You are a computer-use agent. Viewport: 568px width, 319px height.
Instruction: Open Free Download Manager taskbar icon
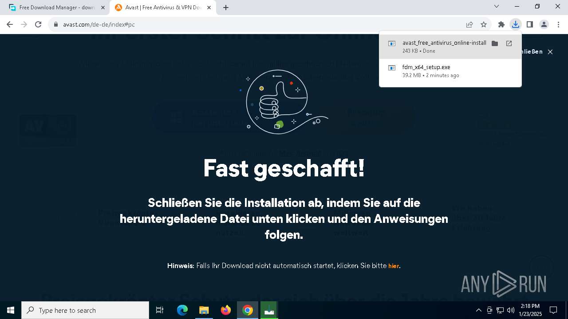pos(269,310)
